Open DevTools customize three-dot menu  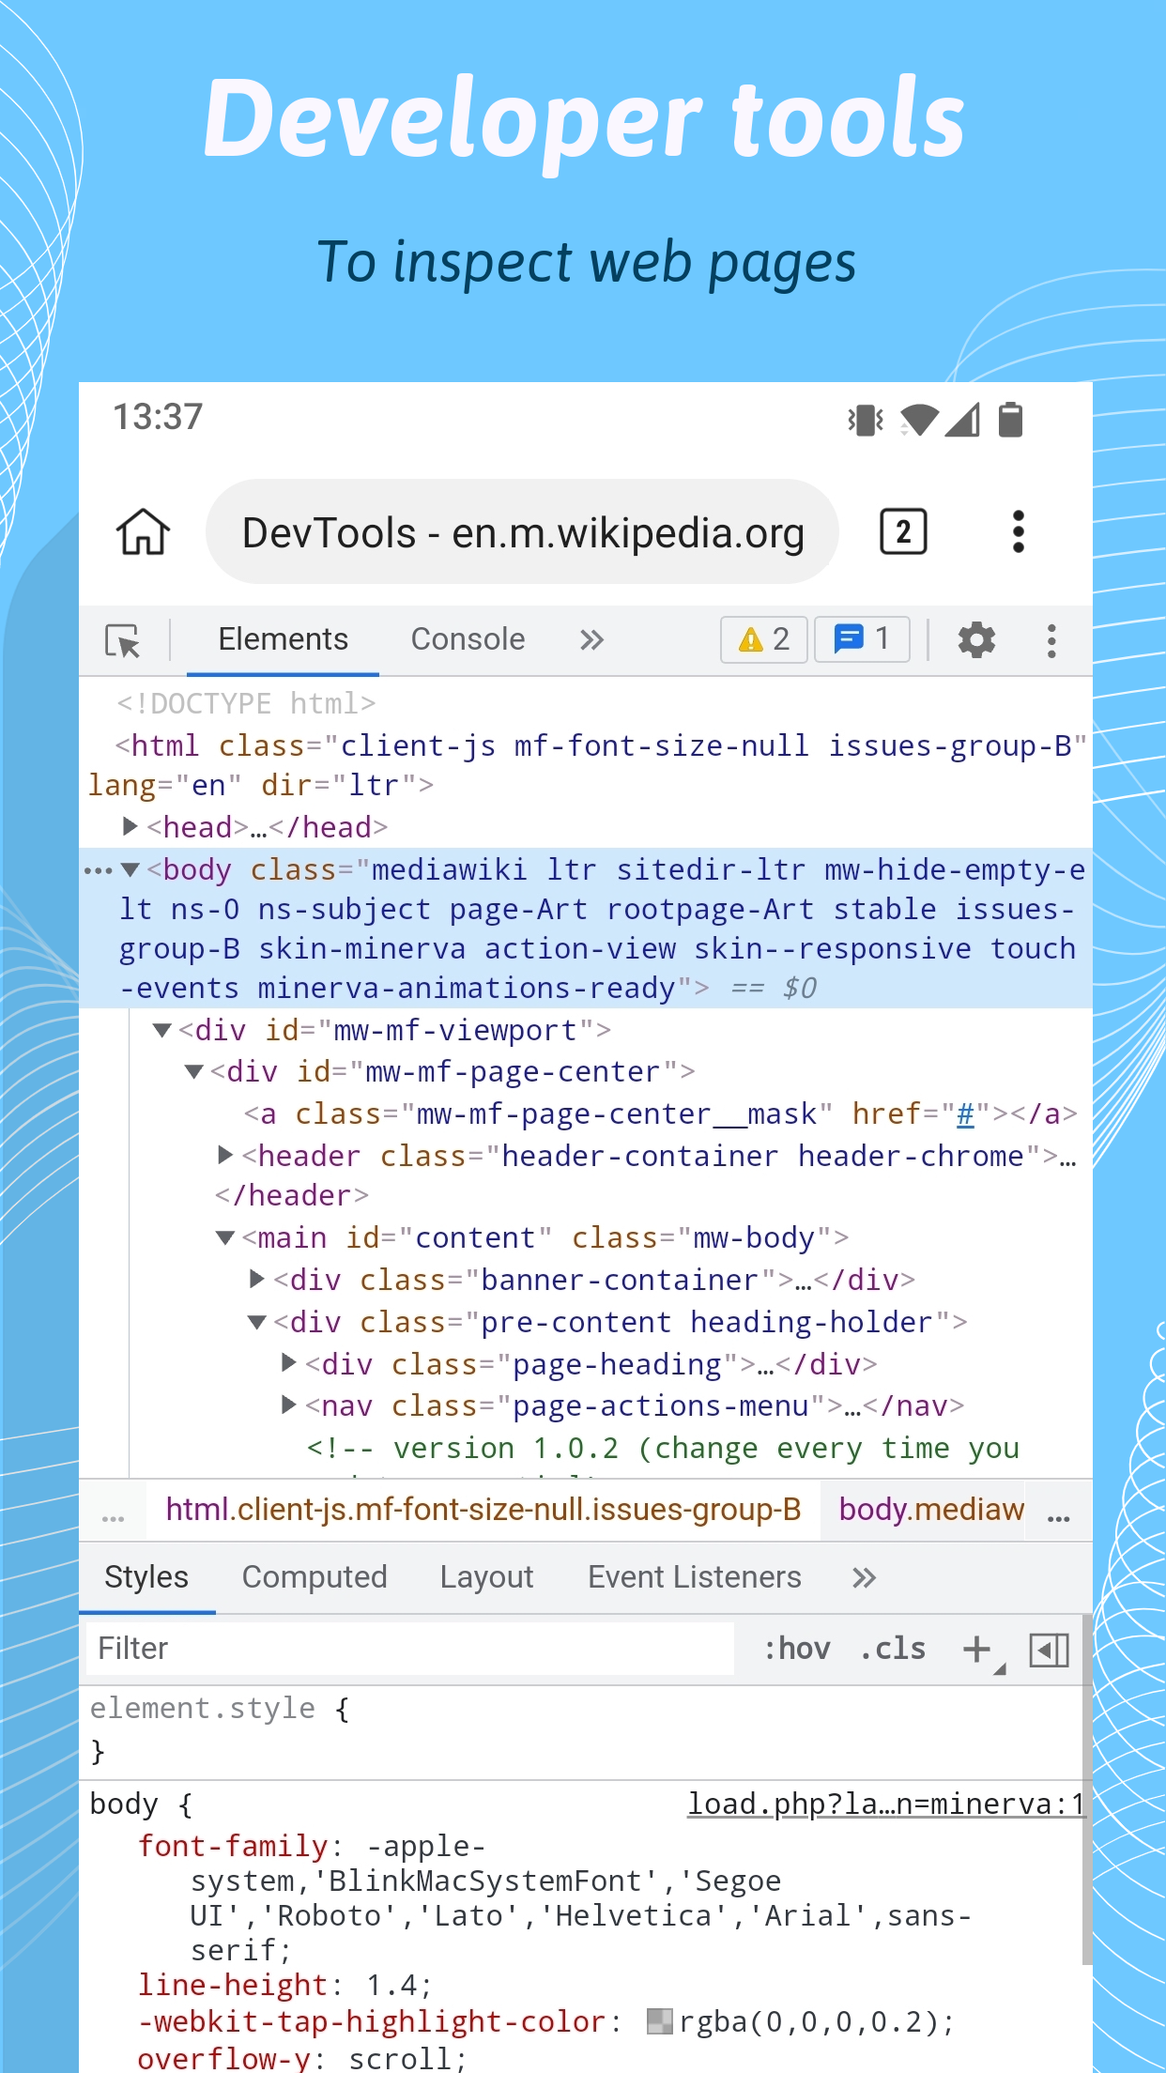(x=1051, y=640)
